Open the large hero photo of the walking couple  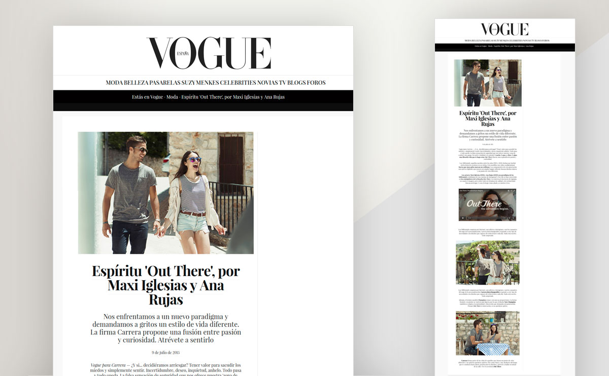(166, 193)
